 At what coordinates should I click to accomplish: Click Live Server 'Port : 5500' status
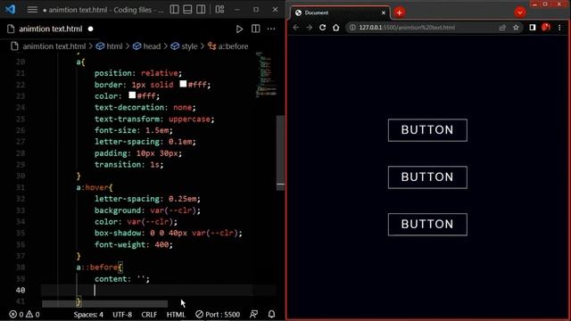[x=218, y=314]
